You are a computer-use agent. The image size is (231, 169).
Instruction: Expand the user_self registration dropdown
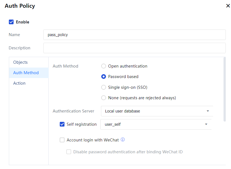click(156, 124)
